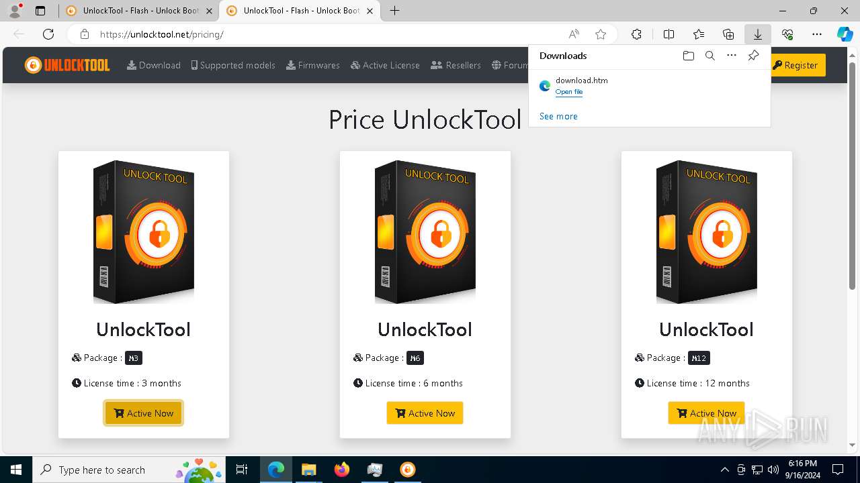
Task: Open more options in Downloads panel
Action: click(x=732, y=56)
